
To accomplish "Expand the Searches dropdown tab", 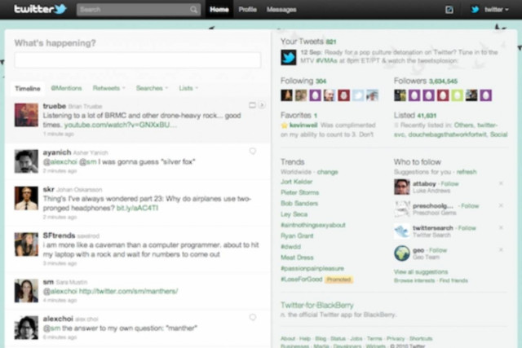I will (152, 88).
